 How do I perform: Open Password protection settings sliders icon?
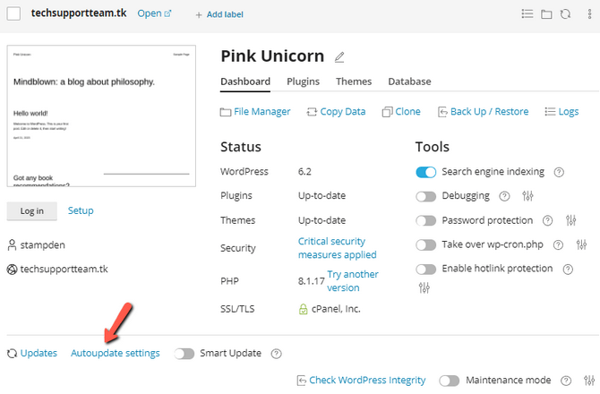click(x=571, y=220)
